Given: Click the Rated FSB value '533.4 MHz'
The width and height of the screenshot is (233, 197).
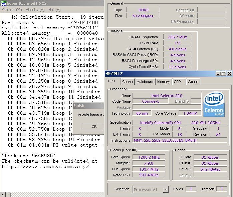Looking at the screenshot, I should point(149,175).
